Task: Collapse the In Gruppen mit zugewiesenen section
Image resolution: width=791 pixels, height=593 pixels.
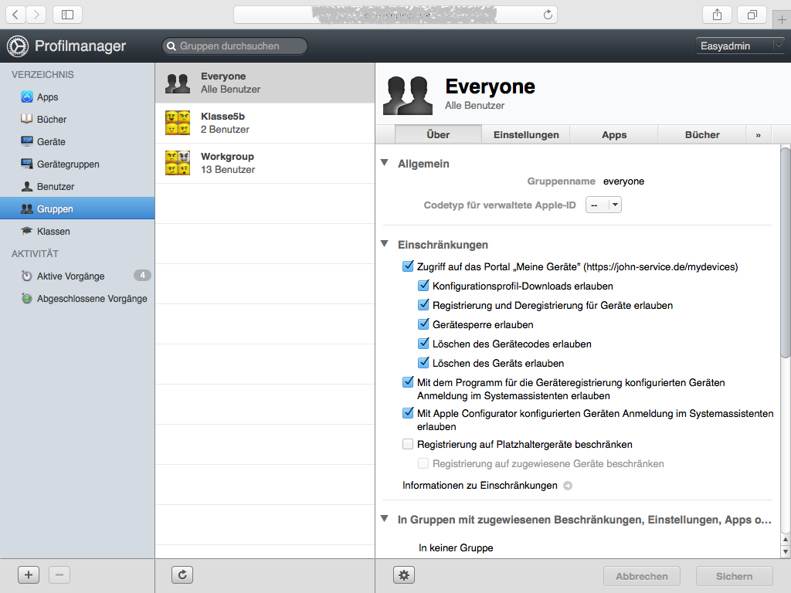Action: 385,519
